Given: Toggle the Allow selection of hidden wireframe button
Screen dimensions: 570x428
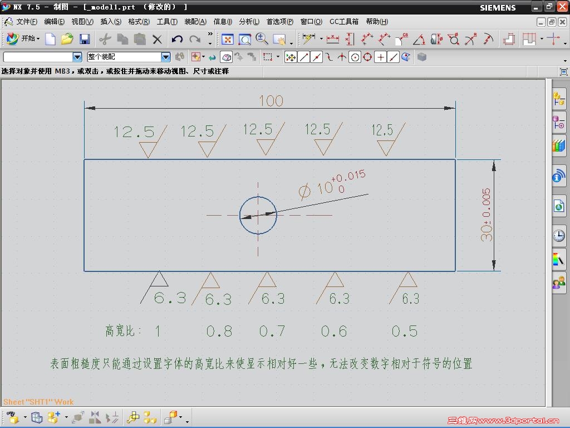Looking at the screenshot, I should (x=226, y=57).
